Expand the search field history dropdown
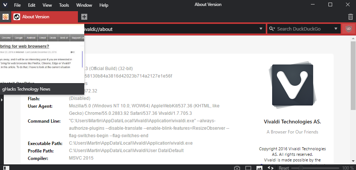356x170 pixels. coord(336,29)
